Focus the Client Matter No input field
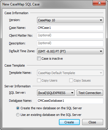 [x=70, y=35]
